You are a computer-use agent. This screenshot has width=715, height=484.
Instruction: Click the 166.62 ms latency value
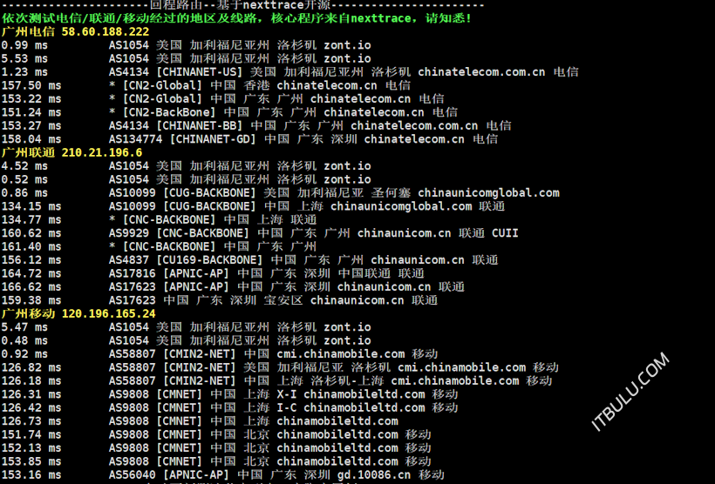click(31, 287)
